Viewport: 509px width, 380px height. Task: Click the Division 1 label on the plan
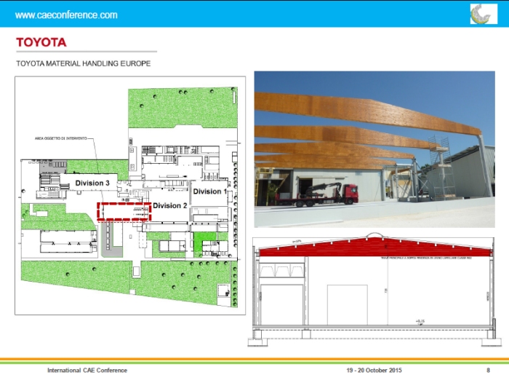coord(207,191)
